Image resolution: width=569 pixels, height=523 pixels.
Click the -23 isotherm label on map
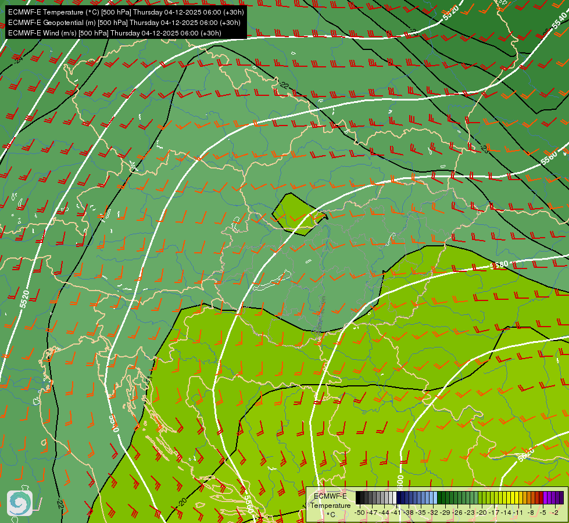pos(485,148)
